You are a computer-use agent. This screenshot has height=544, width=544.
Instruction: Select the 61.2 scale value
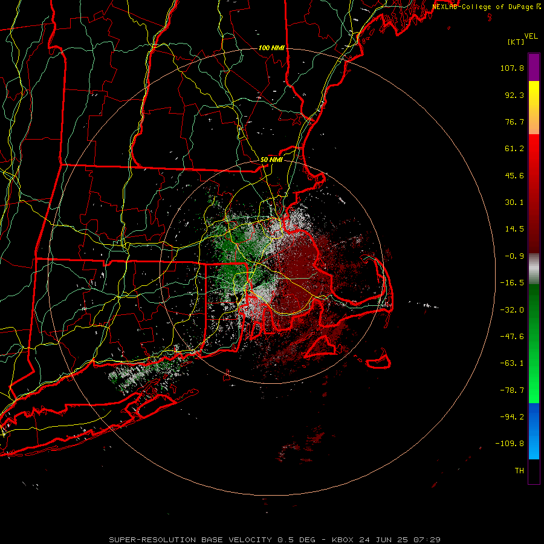pos(514,149)
